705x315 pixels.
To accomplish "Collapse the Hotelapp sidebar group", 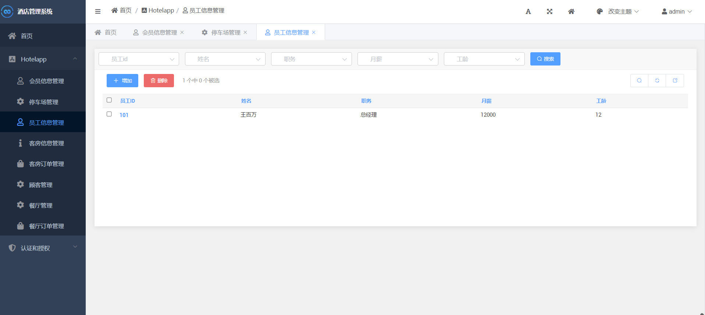I will click(43, 59).
